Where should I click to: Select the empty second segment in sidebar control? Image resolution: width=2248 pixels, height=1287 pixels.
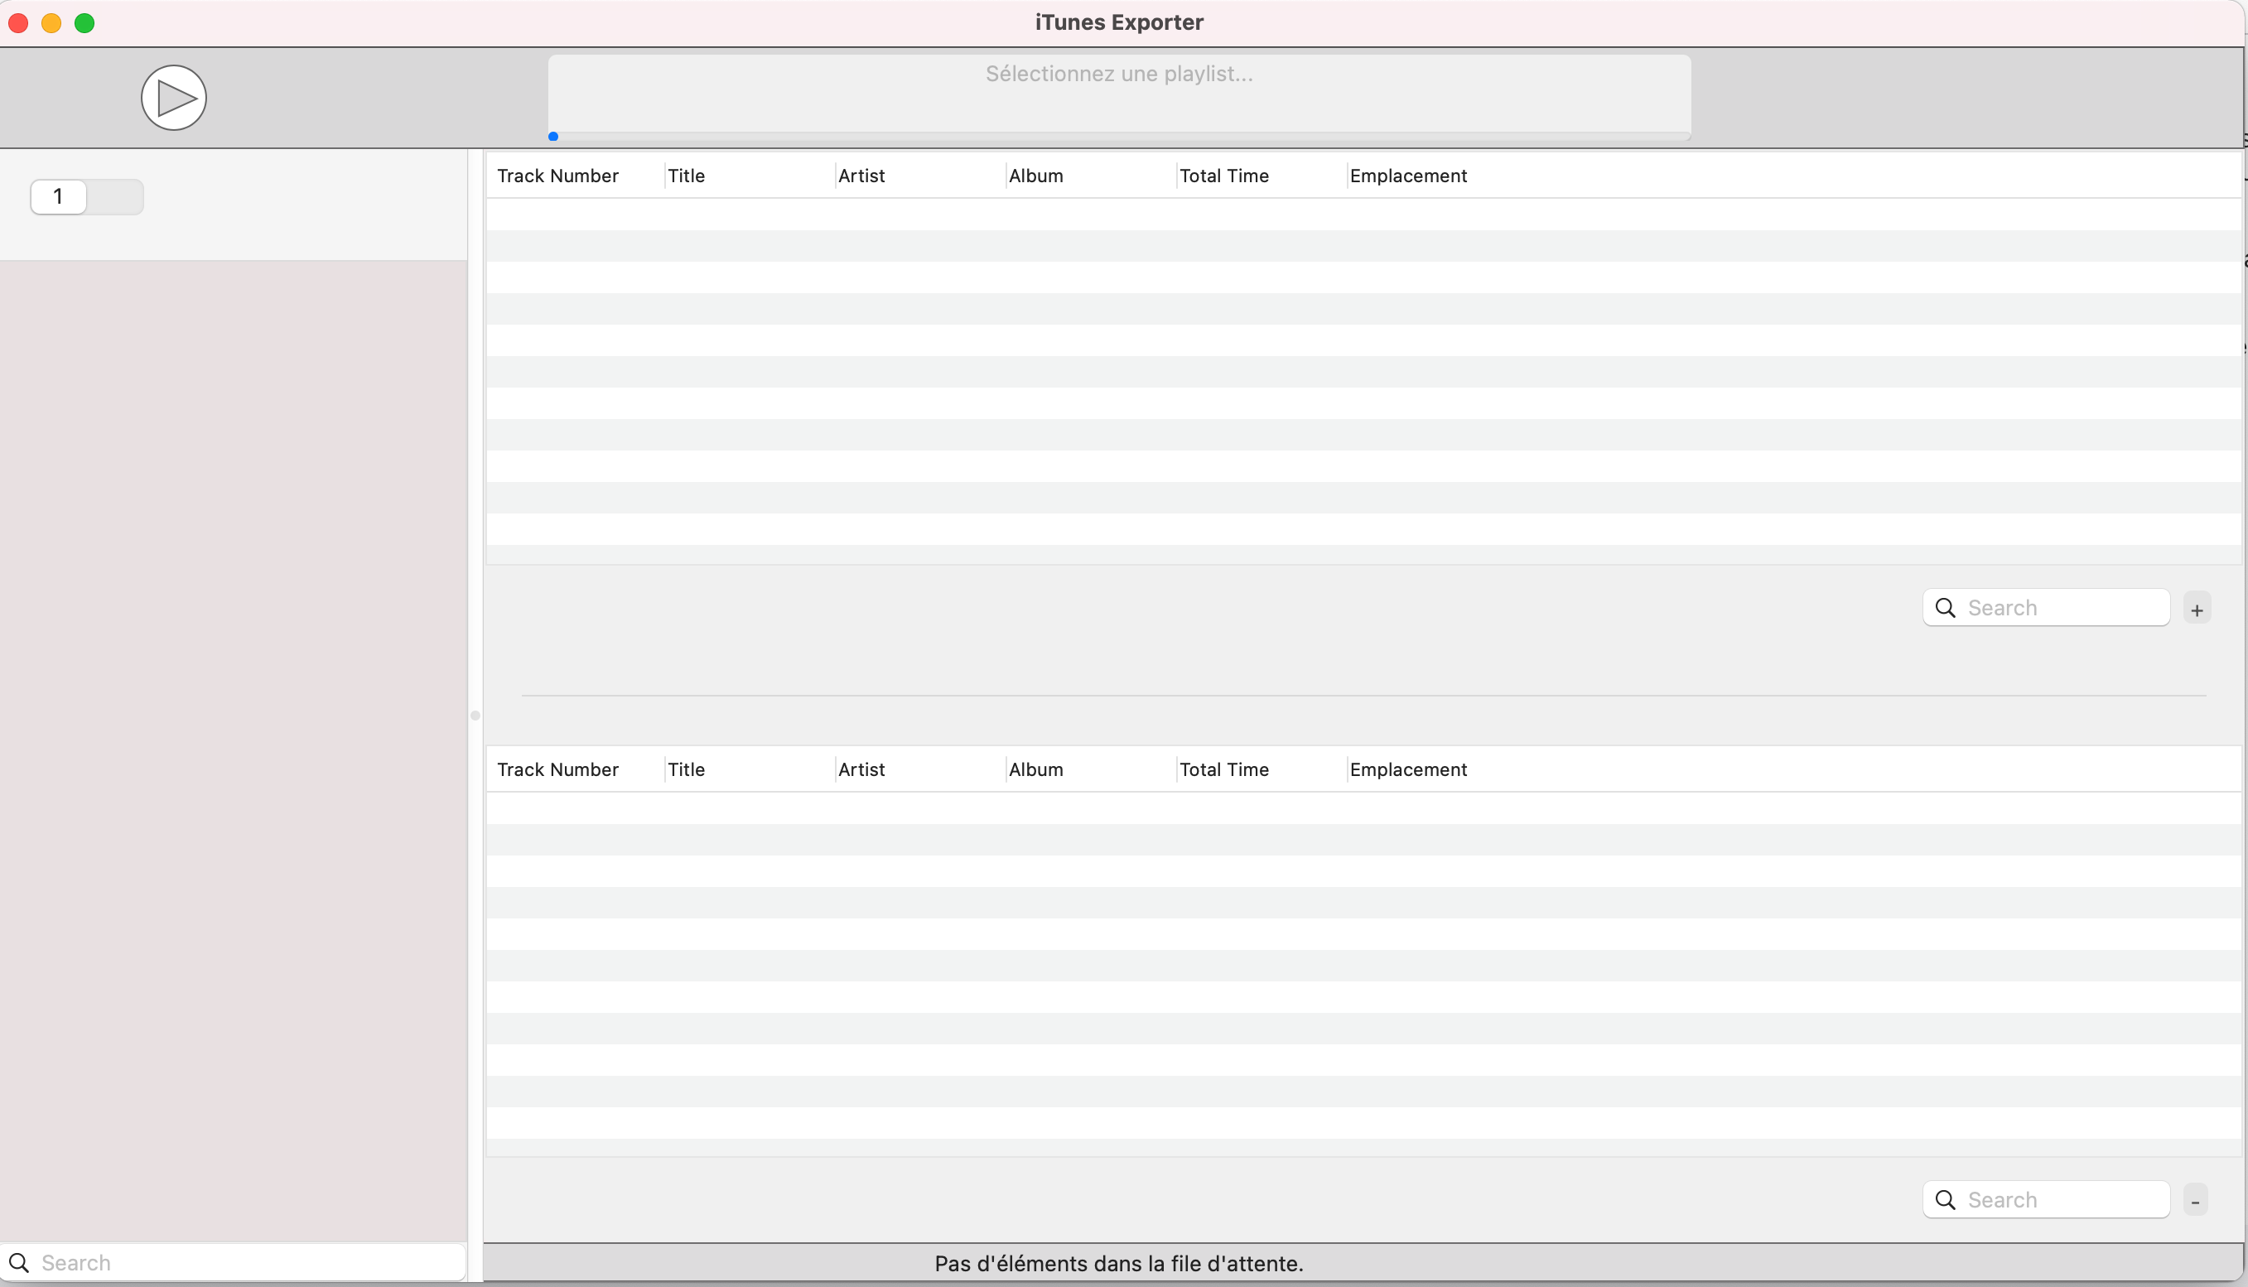coord(116,196)
